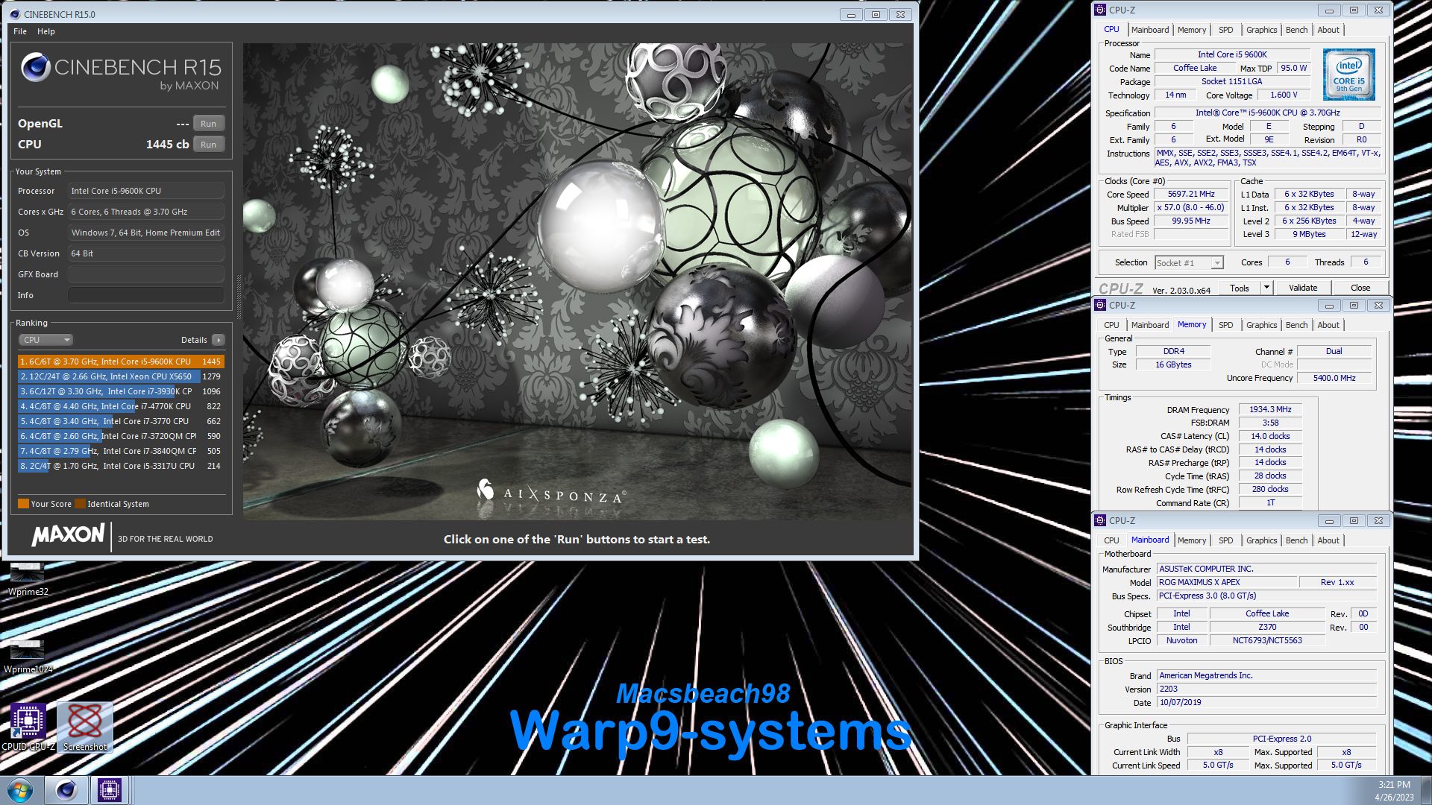Open Socket #1 selection dropdown
Screen dimensions: 1432x805
pos(1189,262)
